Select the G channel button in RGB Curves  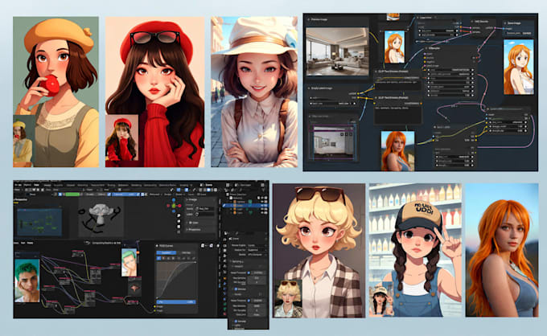[x=168, y=258]
